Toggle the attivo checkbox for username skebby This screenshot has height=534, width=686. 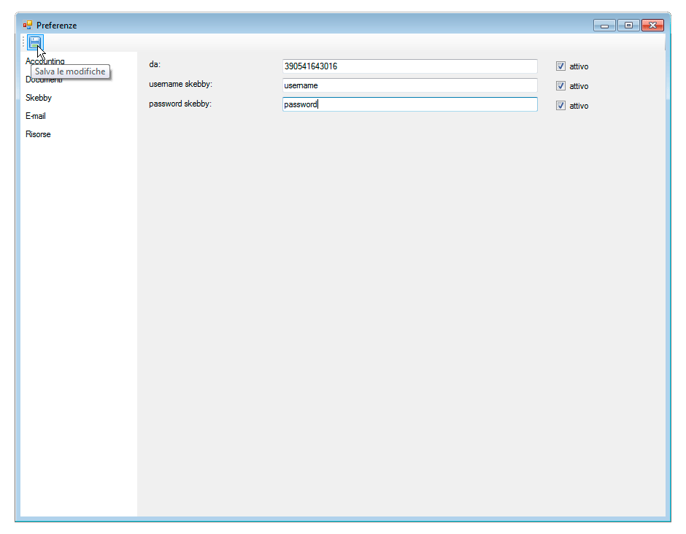tap(560, 86)
